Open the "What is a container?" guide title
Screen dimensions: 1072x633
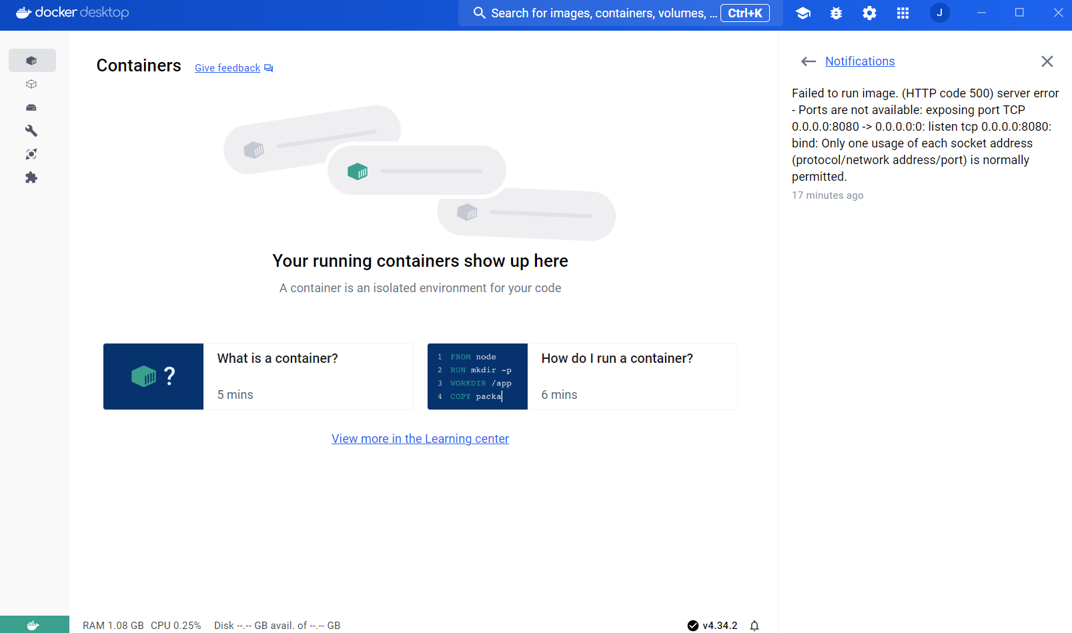point(278,358)
